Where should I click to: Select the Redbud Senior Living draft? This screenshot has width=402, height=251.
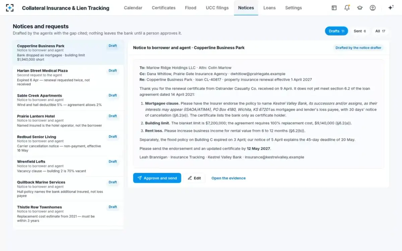(x=68, y=144)
